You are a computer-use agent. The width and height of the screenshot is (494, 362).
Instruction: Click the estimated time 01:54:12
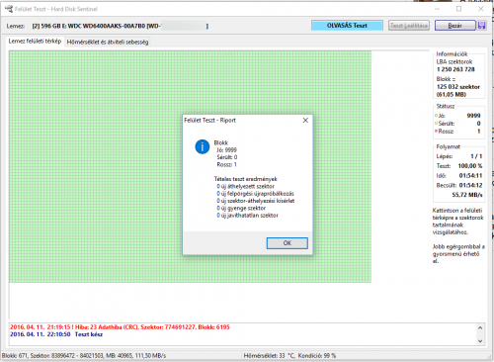[x=470, y=185]
